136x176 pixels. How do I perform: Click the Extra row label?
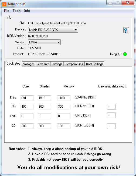tap(13, 98)
